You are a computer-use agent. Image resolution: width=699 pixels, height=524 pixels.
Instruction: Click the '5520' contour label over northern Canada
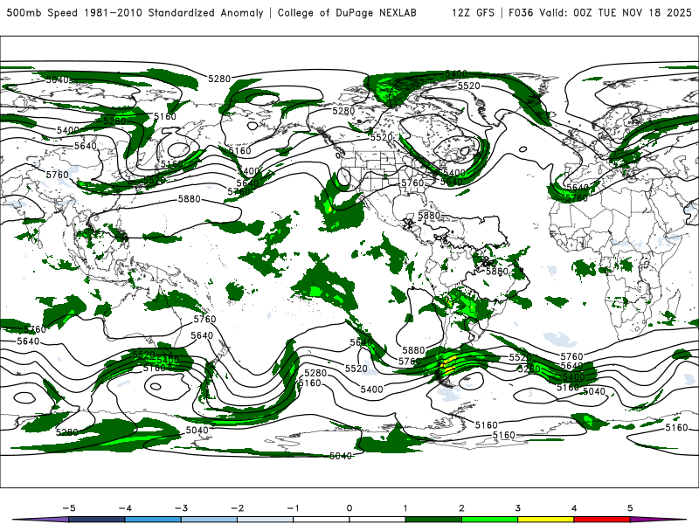(x=468, y=86)
